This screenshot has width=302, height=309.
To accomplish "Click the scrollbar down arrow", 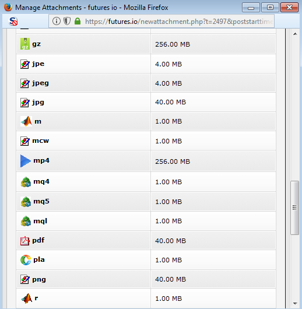I will 295,303.
